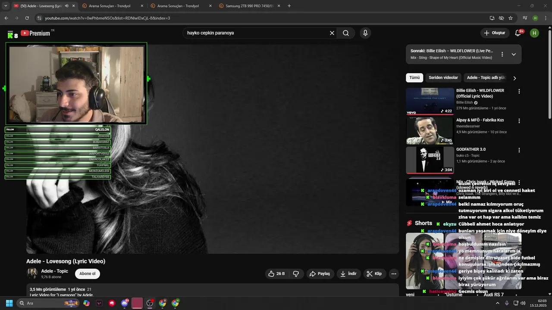Open GODFATHER 3.0 video thumbnail

point(430,160)
